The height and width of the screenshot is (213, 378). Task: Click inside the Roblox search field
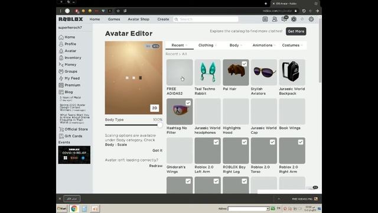(x=206, y=19)
